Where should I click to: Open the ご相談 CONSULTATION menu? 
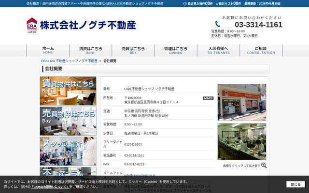click(x=261, y=50)
